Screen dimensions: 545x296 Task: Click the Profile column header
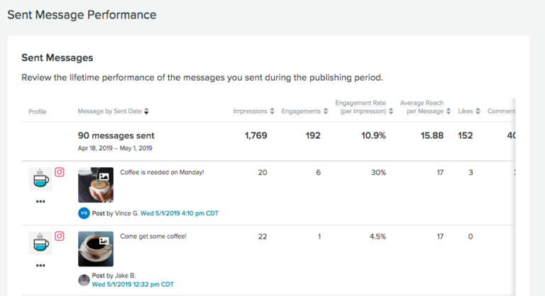click(38, 112)
